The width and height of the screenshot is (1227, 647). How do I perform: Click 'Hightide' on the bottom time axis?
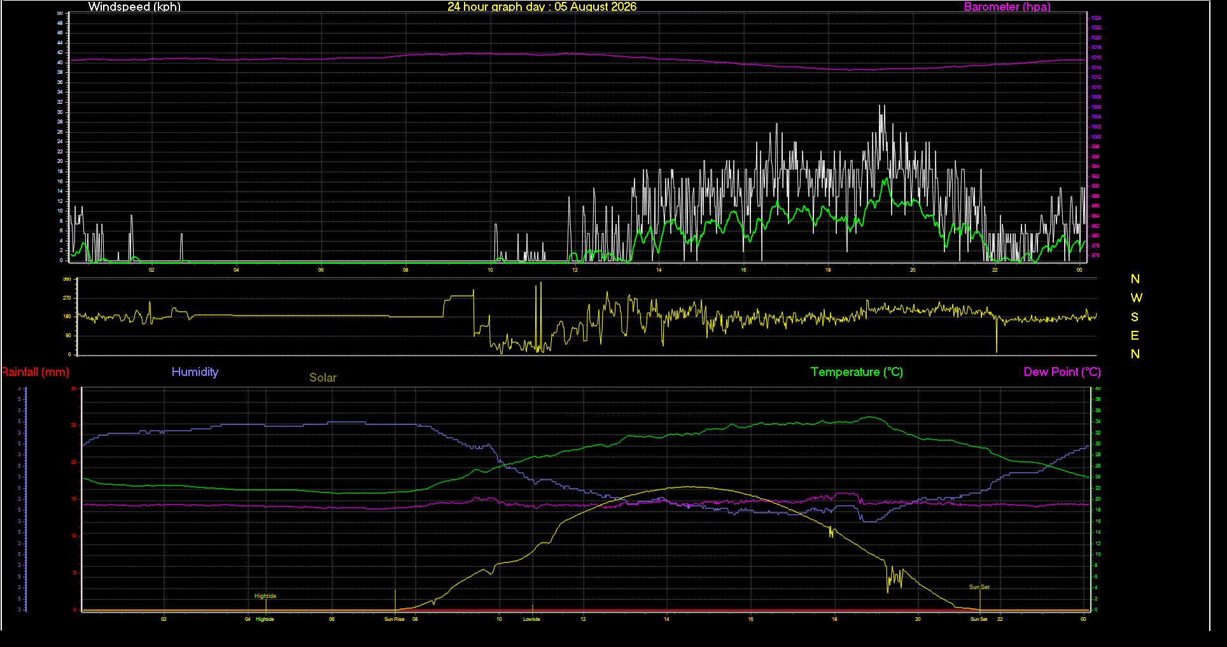coord(265,619)
